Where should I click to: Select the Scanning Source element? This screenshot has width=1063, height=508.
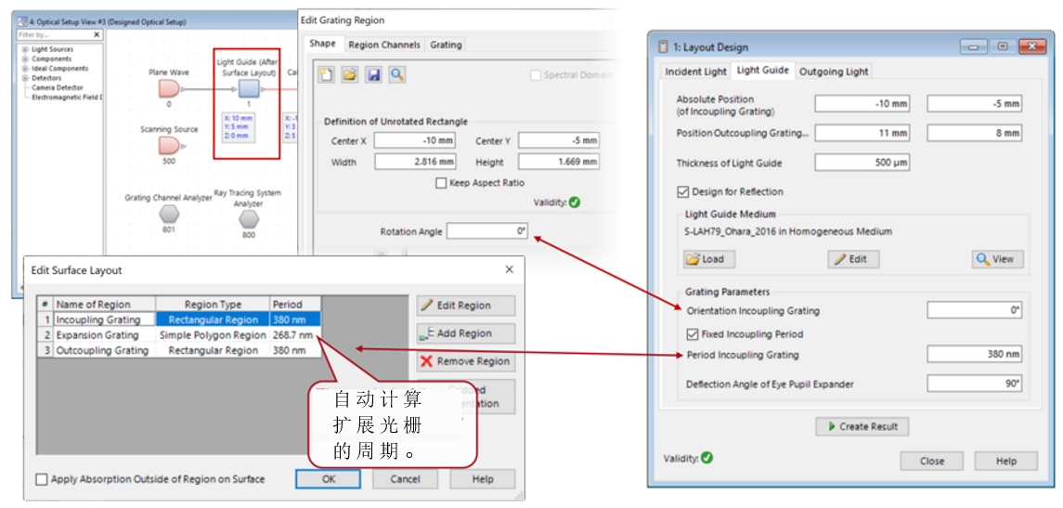point(170,146)
